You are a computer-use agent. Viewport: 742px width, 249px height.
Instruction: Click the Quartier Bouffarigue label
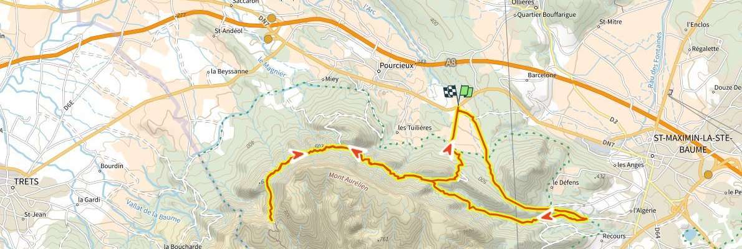point(547,15)
